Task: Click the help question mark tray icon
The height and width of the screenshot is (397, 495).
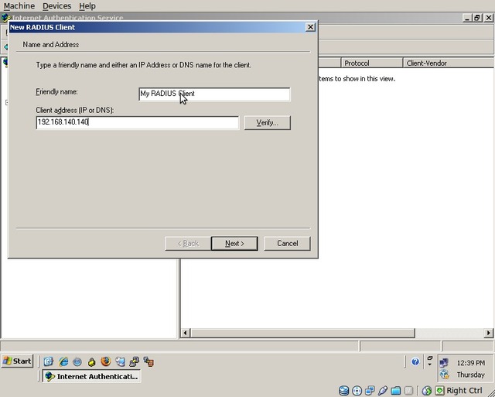Action: pos(415,361)
